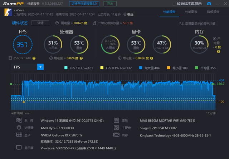Switch to the 性能图表 tab
The width and height of the screenshot is (229, 159).
click(x=191, y=12)
